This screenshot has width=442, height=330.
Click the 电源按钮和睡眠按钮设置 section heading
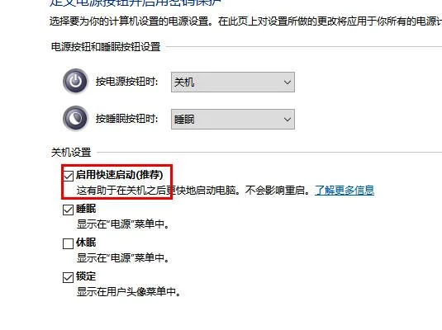[106, 47]
